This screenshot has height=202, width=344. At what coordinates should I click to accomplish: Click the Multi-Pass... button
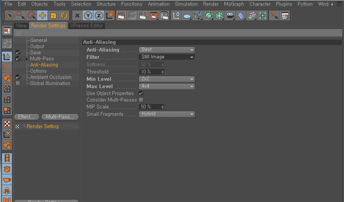pos(60,117)
